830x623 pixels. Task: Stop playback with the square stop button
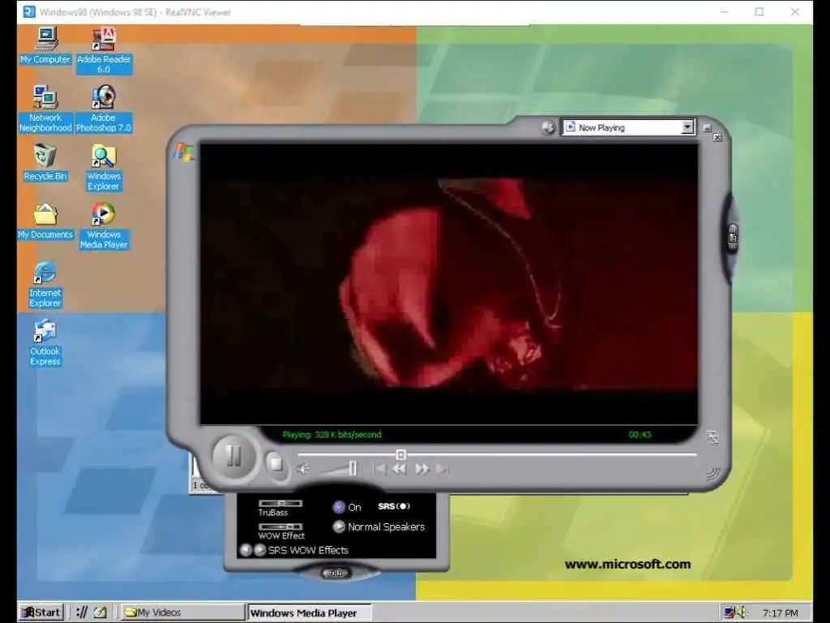click(x=276, y=464)
